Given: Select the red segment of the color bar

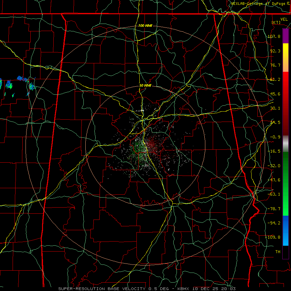Looking at the screenshot, I should click(x=286, y=103).
